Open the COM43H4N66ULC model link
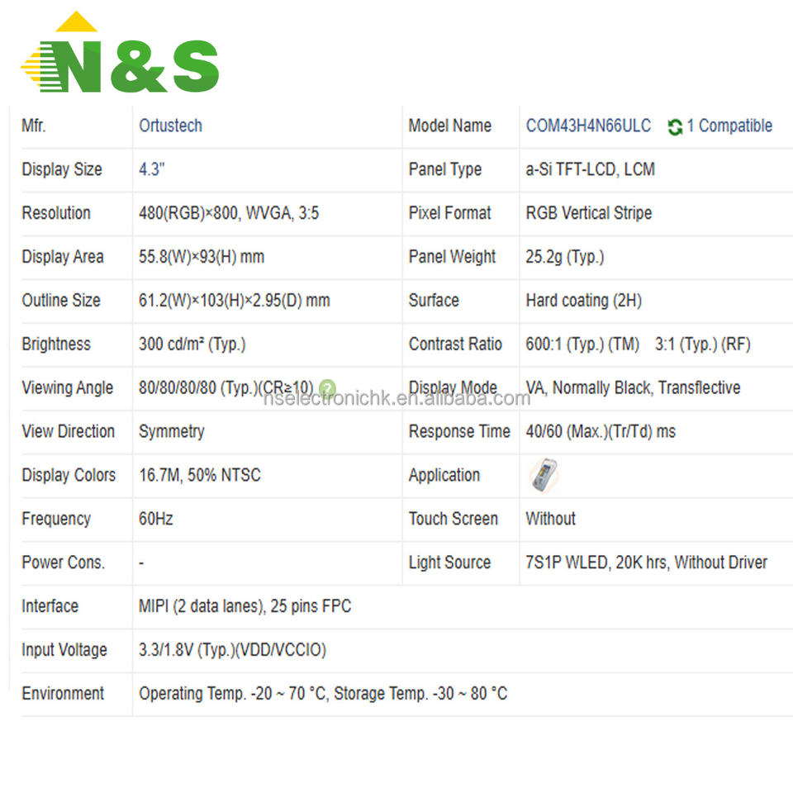Image resolution: width=793 pixels, height=793 pixels. pos(588,126)
